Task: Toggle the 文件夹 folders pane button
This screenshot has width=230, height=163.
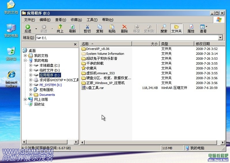Action: tap(176, 29)
